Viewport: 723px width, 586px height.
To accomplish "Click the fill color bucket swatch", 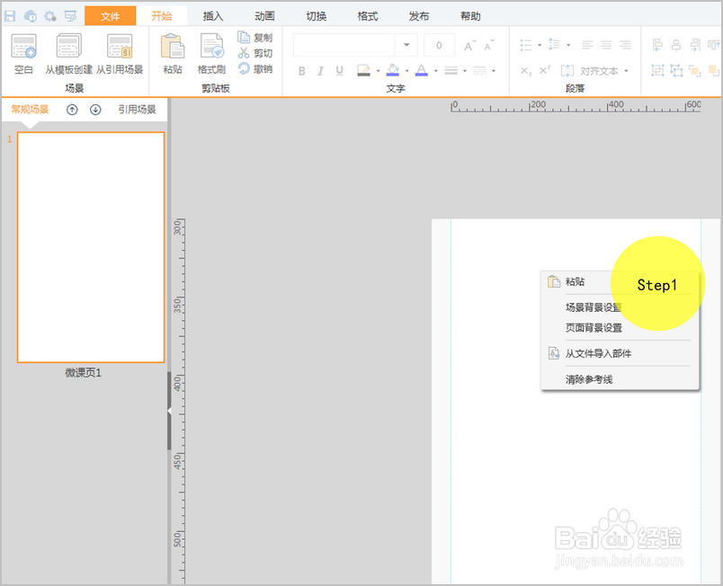I will [x=393, y=70].
